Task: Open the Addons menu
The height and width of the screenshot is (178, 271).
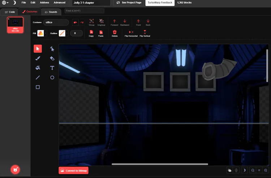Action: click(44, 3)
